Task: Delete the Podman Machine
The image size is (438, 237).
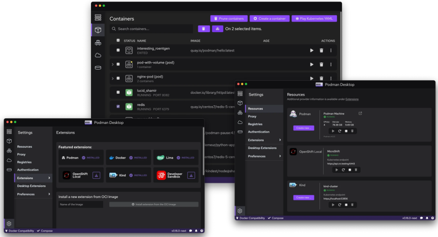Action: (352, 131)
